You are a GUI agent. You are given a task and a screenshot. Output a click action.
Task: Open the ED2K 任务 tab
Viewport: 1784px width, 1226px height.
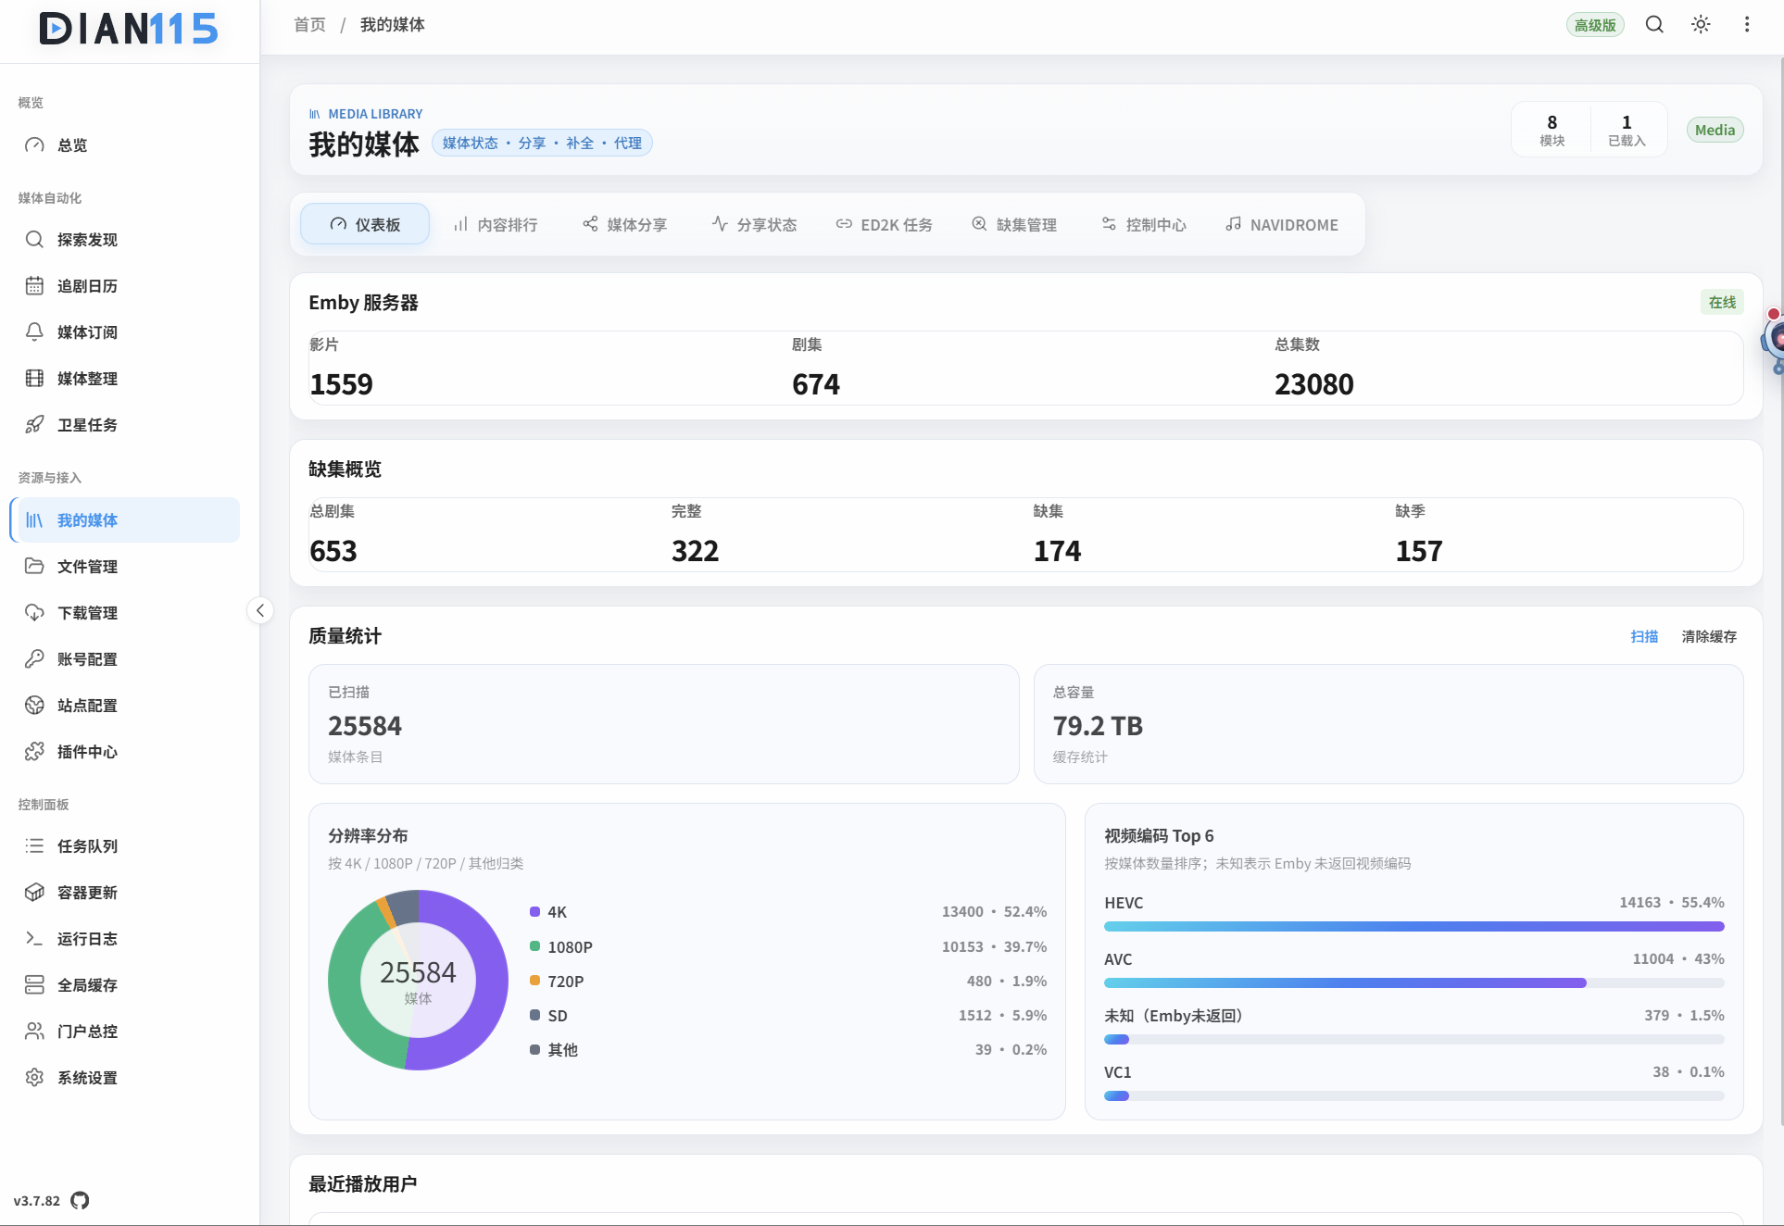click(885, 225)
